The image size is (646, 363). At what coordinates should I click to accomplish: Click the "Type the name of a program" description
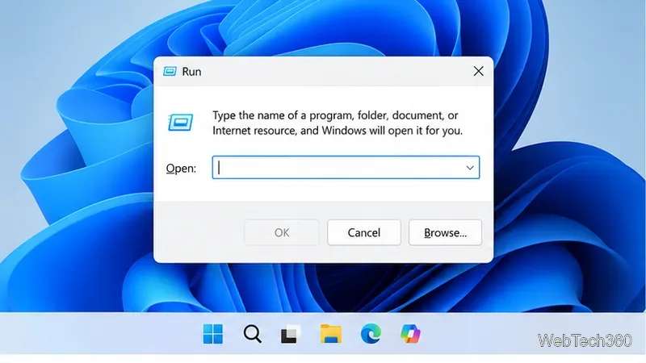pyautogui.click(x=338, y=123)
